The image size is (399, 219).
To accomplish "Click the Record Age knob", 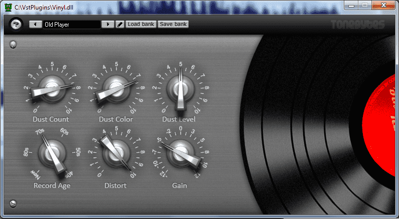I will tap(52, 153).
